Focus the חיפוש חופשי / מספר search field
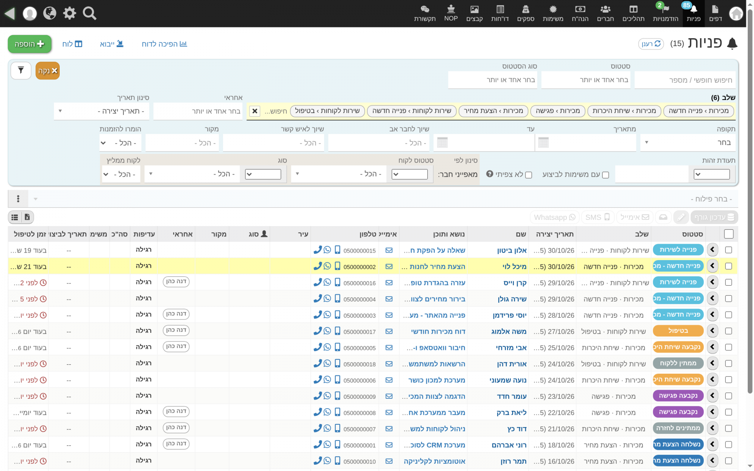The width and height of the screenshot is (754, 471). point(685,80)
